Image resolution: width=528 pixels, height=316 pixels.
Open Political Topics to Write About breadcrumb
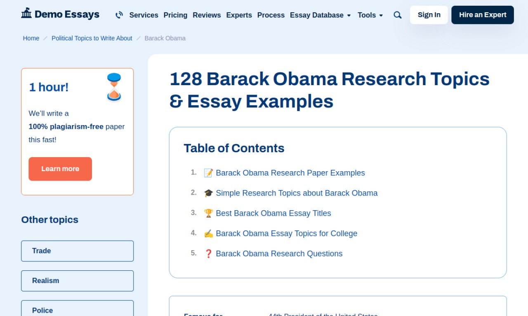92,38
